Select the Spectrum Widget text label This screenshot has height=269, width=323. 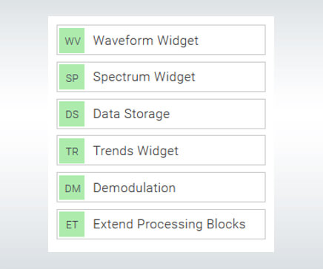pos(144,77)
